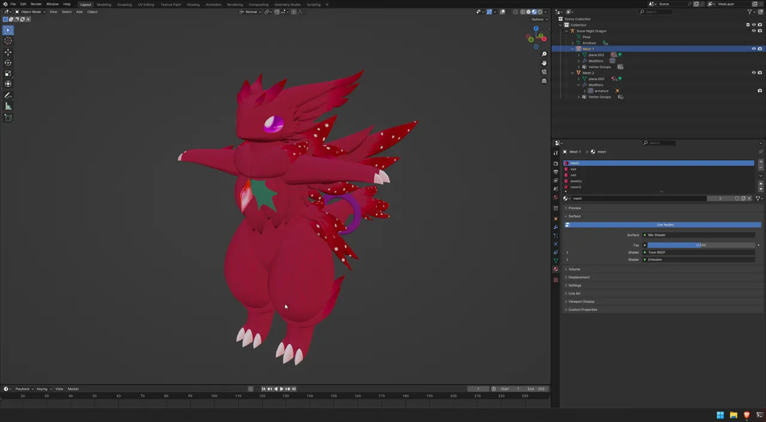This screenshot has width=766, height=422.
Task: Click the Mix Shader surface field
Action: pos(698,235)
